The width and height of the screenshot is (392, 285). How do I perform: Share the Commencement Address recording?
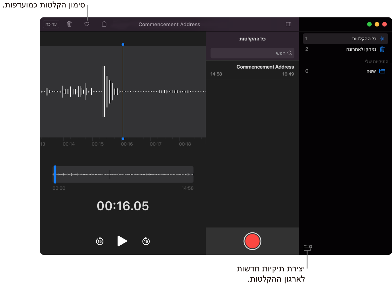click(104, 24)
